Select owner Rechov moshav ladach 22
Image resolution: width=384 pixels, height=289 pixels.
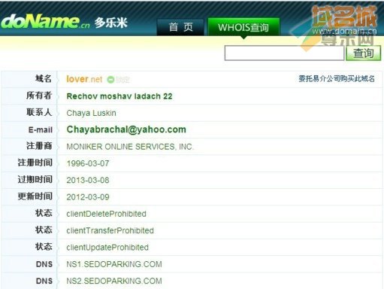point(119,96)
